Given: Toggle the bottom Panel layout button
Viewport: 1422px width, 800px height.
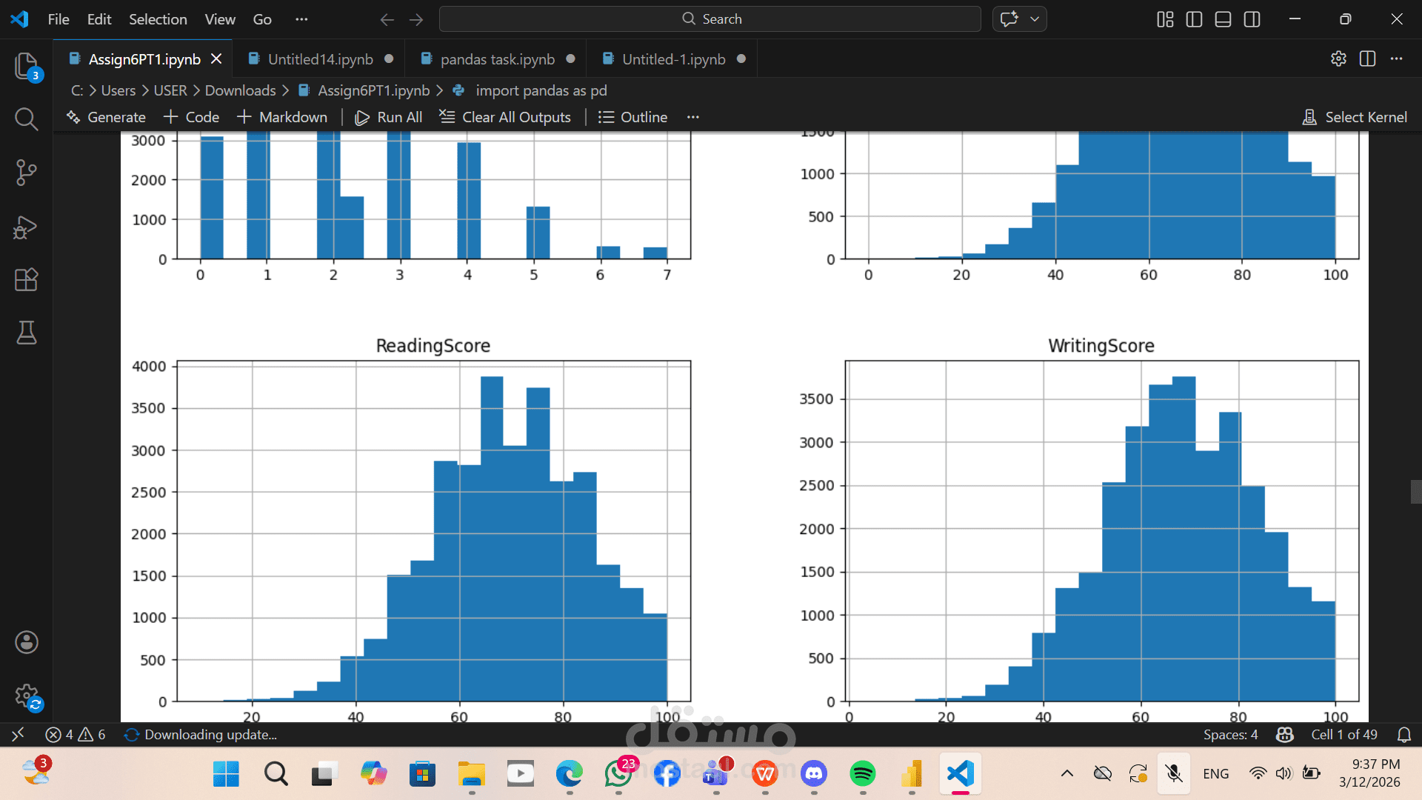Looking at the screenshot, I should [x=1223, y=19].
